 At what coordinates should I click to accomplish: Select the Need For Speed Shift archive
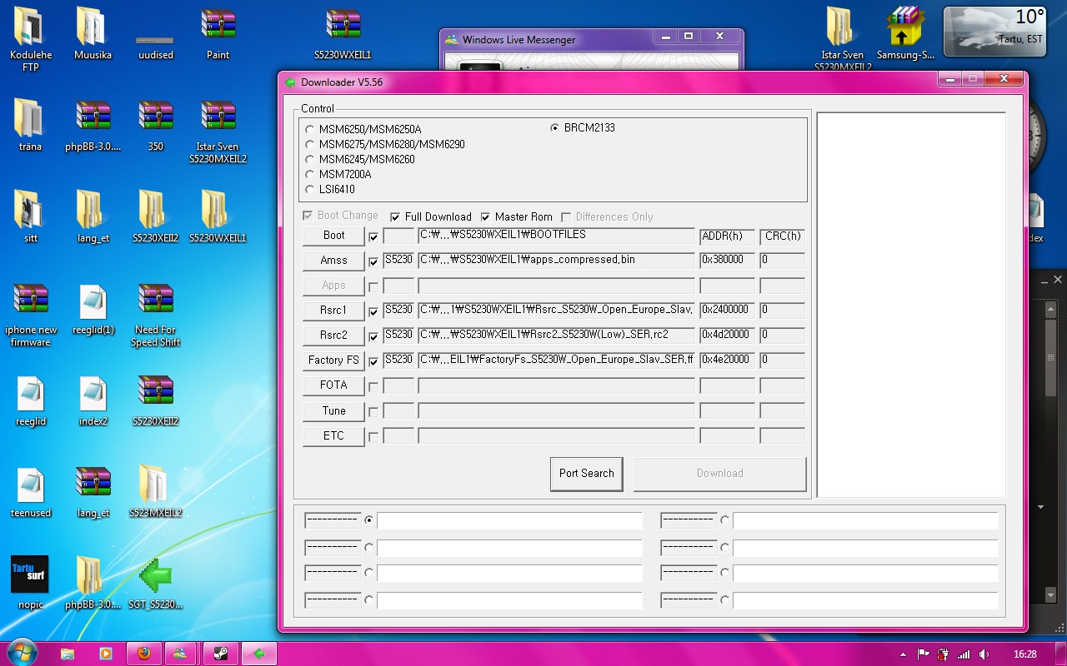click(x=155, y=314)
